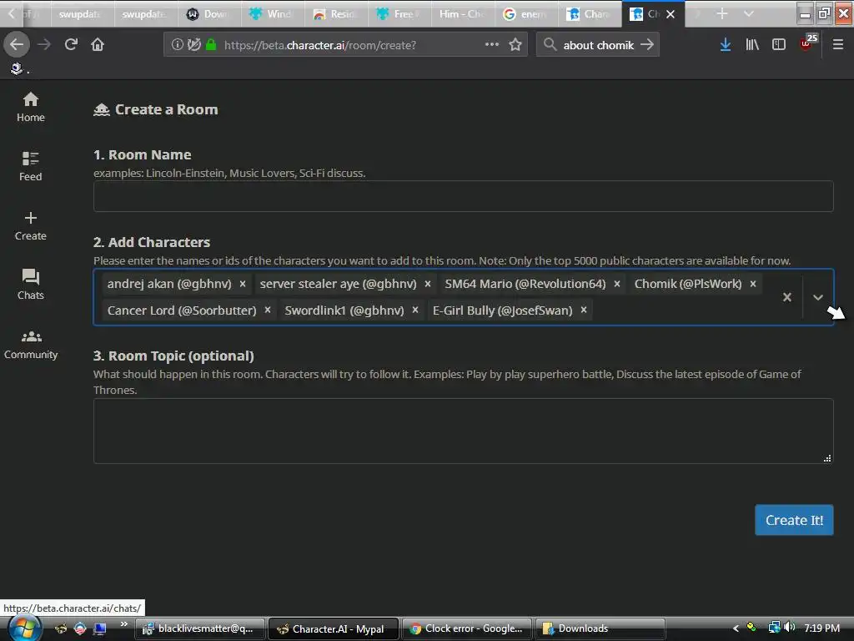Remove server stealer aye tag

tap(428, 284)
